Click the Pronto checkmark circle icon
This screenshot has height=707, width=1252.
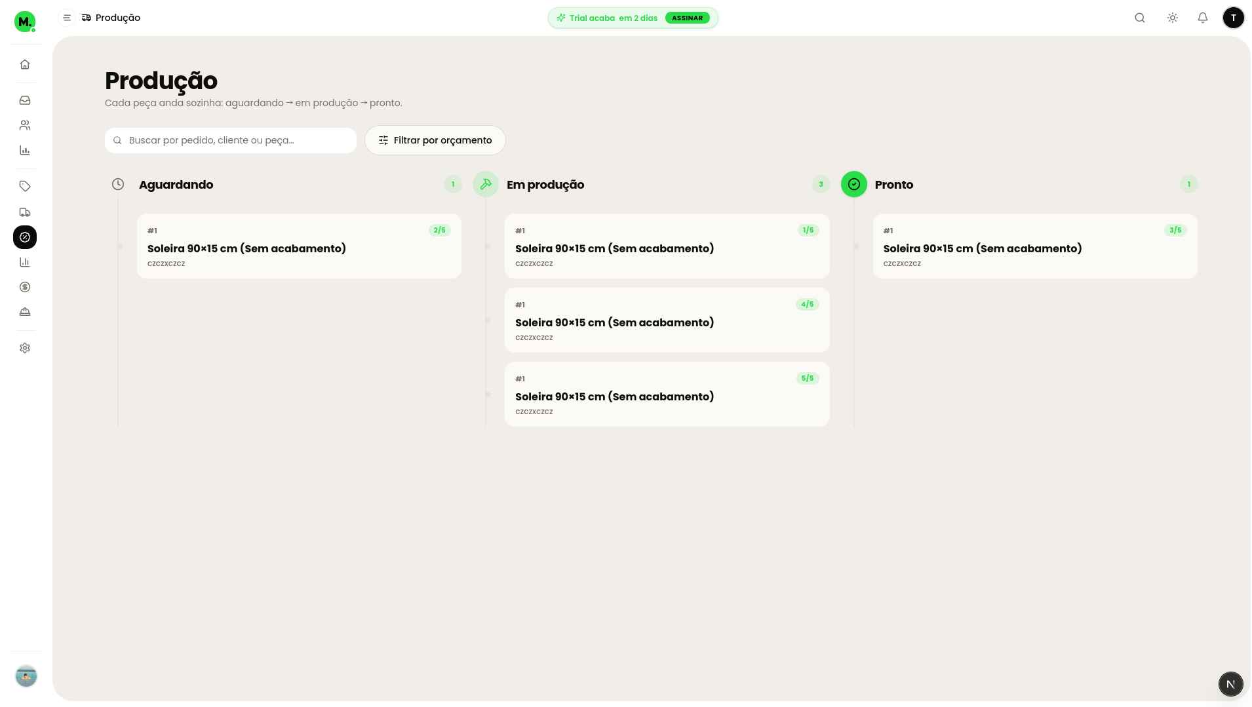coord(854,184)
